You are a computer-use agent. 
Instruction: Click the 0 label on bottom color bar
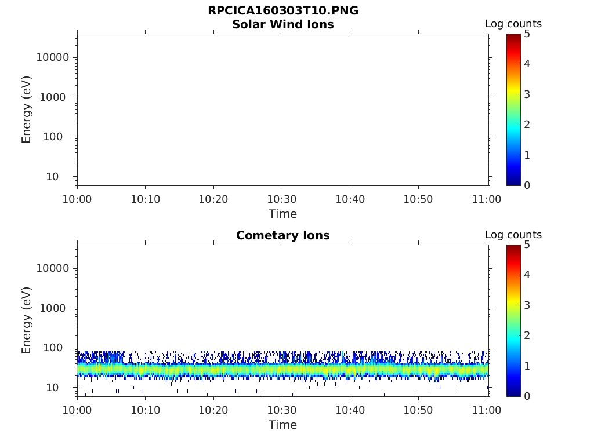click(x=527, y=396)
